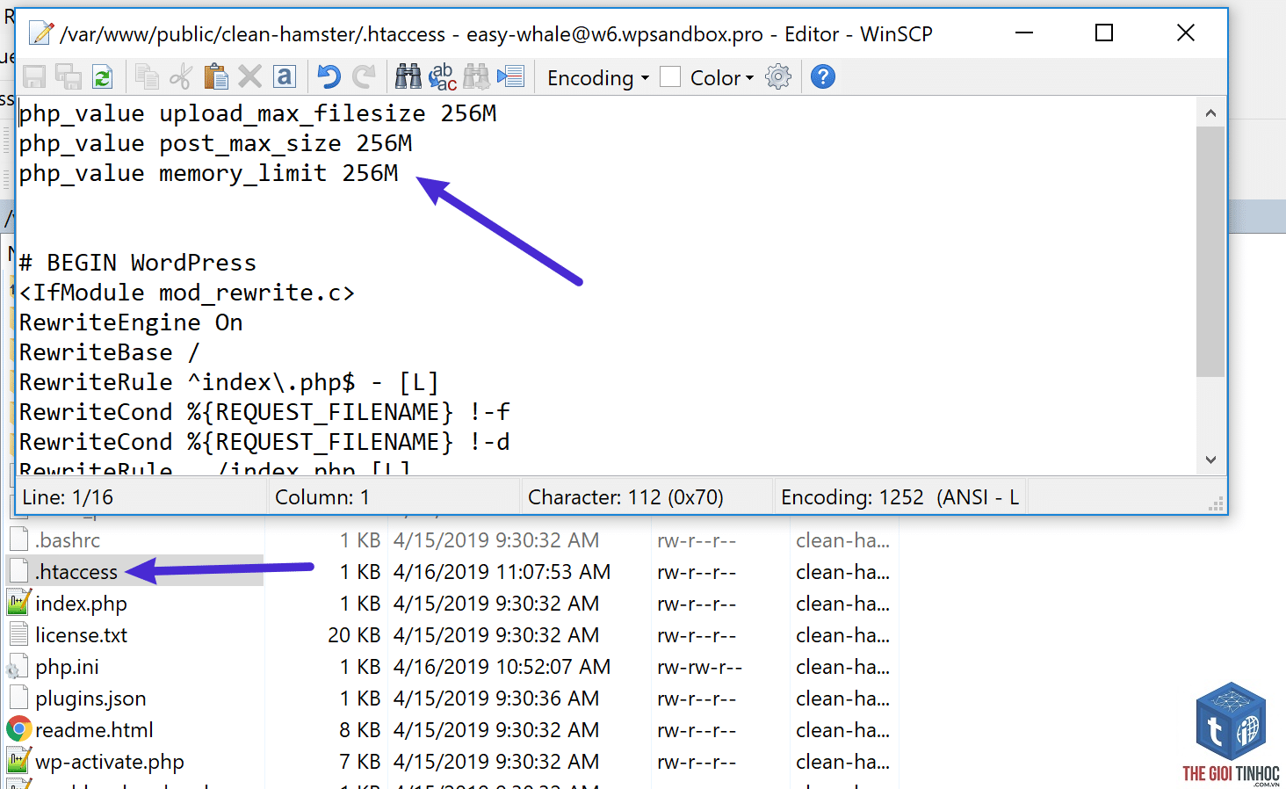Click the '4/16/2019 11:07:53 AM' date cell
1286x789 pixels.
pos(502,572)
